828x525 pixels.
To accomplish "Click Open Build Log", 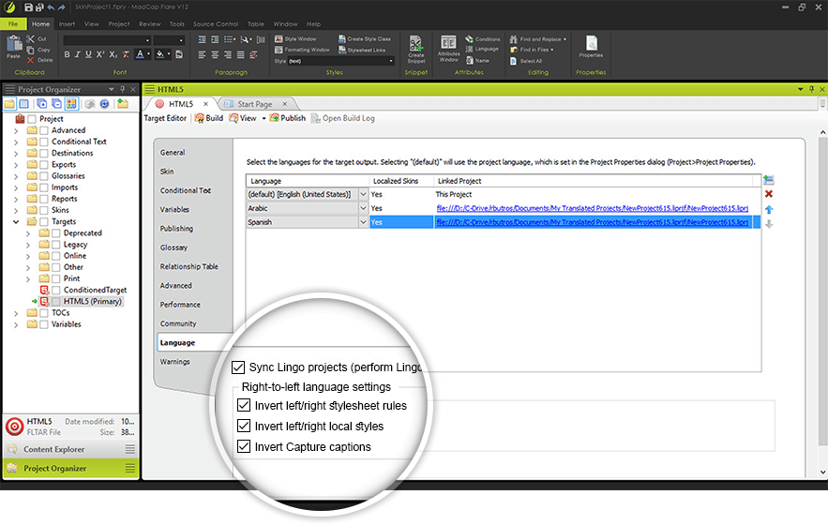I will (x=343, y=118).
